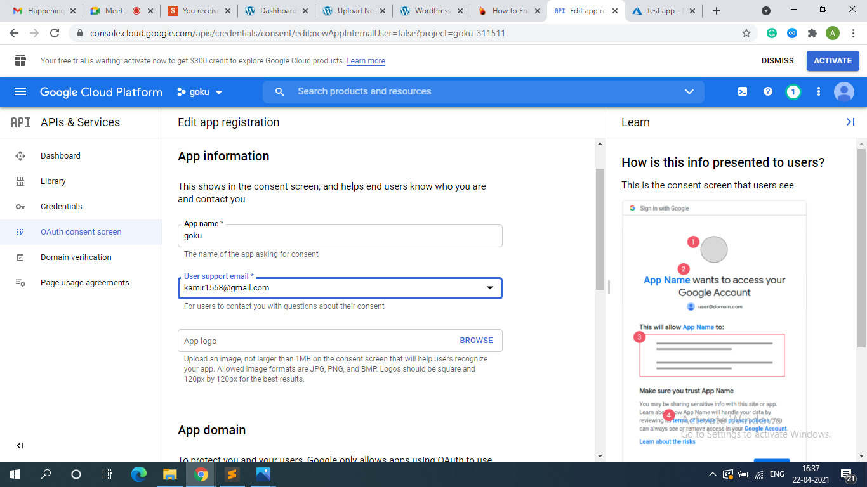The height and width of the screenshot is (487, 867).
Task: Click into the App name field
Action: [x=340, y=236]
